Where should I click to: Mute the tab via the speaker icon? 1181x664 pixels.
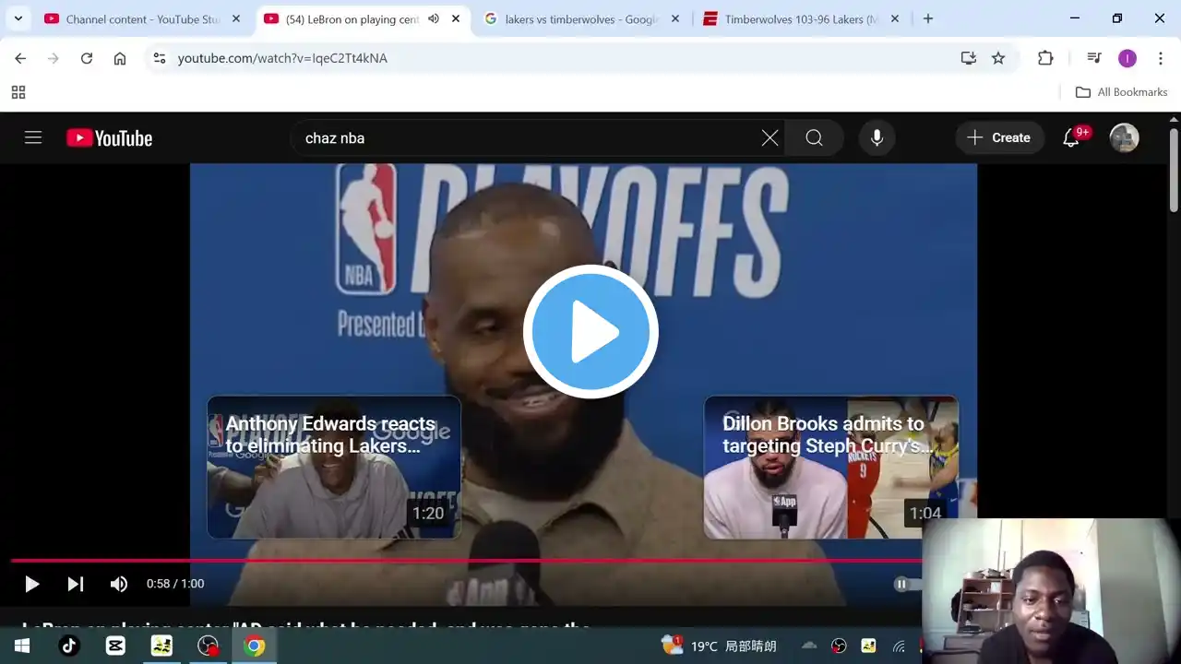(434, 18)
